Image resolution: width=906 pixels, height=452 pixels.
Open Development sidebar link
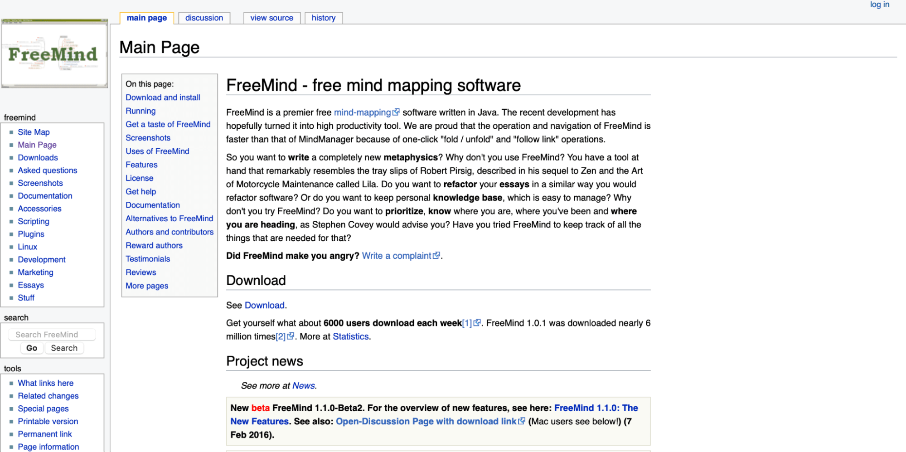[x=42, y=259]
